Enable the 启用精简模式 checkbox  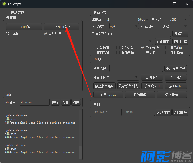pyautogui.click(x=5, y=13)
